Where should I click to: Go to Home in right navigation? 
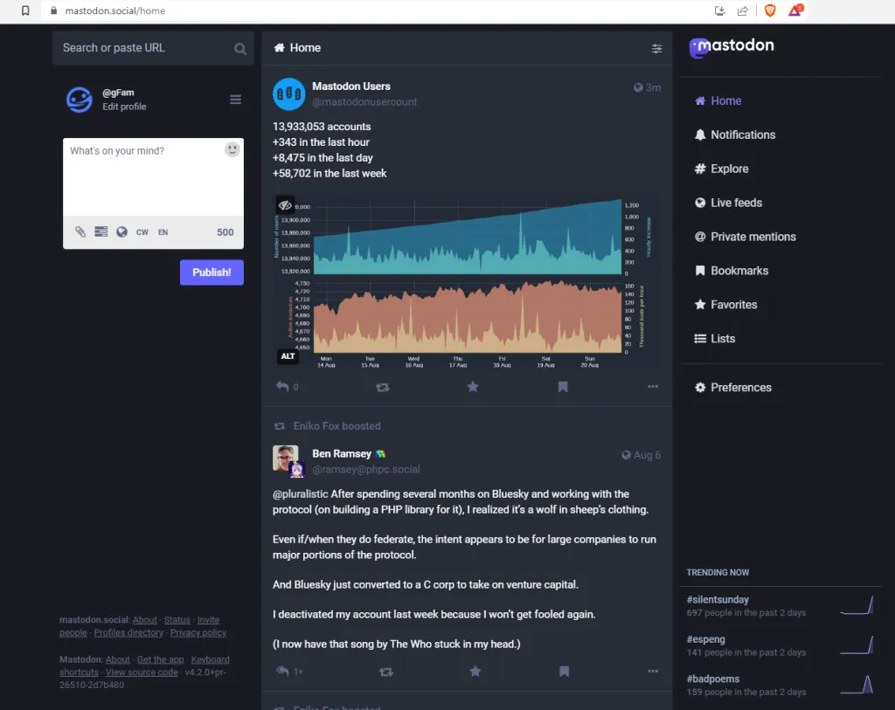pyautogui.click(x=718, y=101)
